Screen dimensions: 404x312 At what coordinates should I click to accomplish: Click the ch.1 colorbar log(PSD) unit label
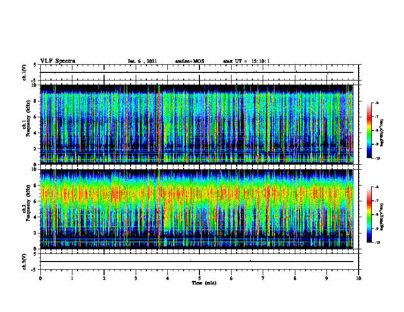tap(382, 133)
